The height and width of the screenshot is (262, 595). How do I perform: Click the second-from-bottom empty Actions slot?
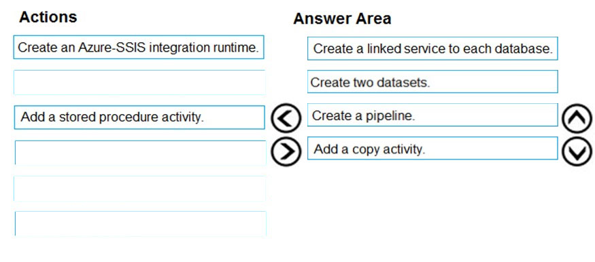(x=139, y=188)
